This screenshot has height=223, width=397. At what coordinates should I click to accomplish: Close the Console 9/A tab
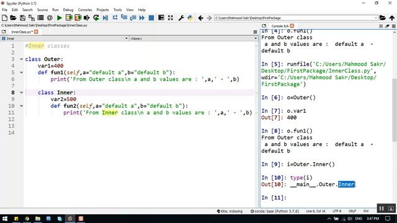(292, 26)
